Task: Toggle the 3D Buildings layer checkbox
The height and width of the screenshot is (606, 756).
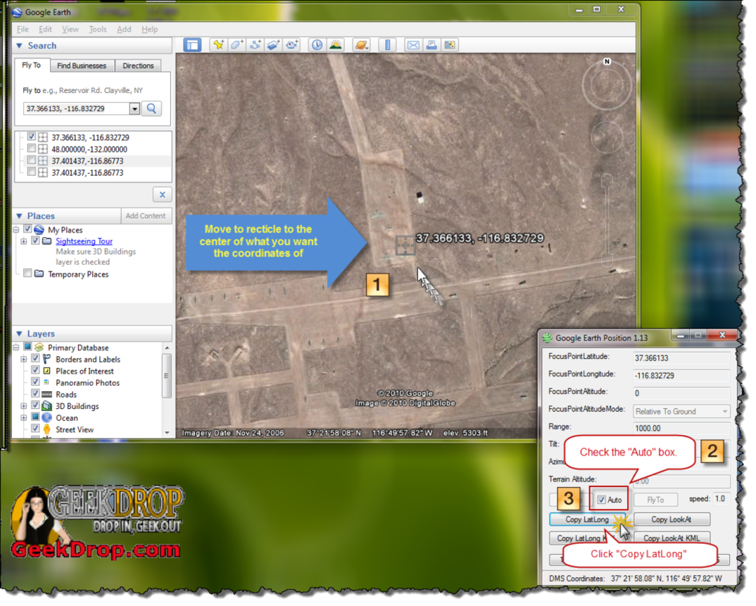Action: pyautogui.click(x=35, y=405)
